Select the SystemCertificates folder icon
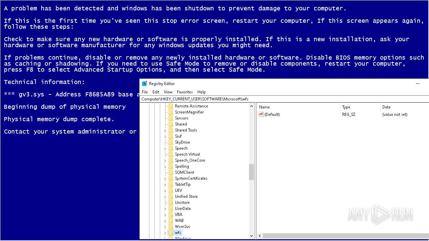Screen dimensions: 429x241 pyautogui.click(x=171, y=178)
